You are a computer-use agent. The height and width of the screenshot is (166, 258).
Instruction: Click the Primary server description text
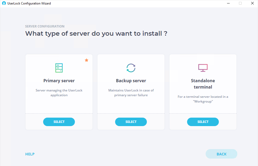[x=59, y=93]
